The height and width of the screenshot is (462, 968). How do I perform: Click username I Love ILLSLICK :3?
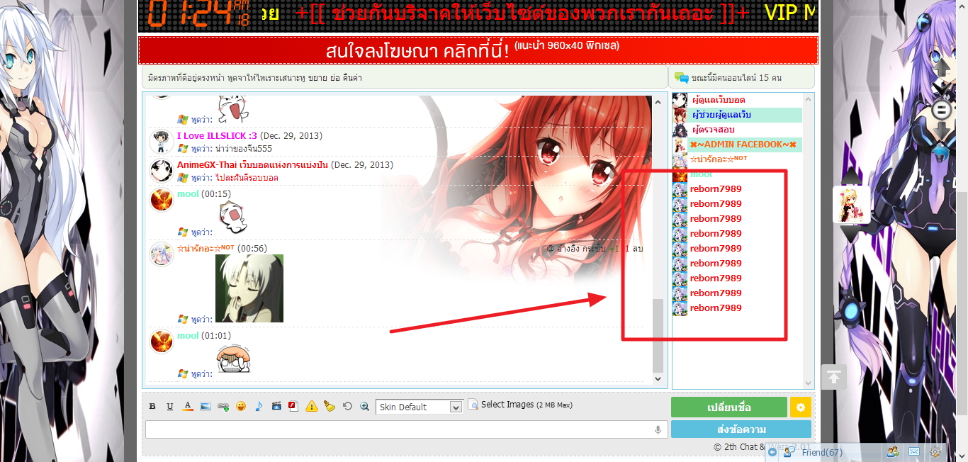[x=217, y=135]
